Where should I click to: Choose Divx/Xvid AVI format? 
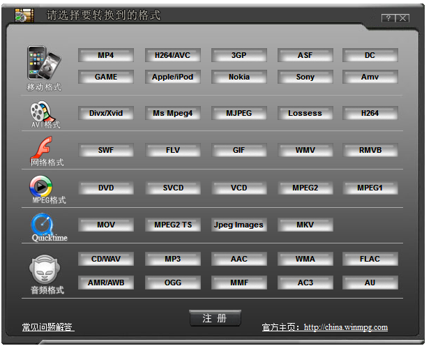(x=106, y=113)
